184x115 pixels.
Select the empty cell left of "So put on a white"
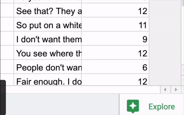pos(7,25)
